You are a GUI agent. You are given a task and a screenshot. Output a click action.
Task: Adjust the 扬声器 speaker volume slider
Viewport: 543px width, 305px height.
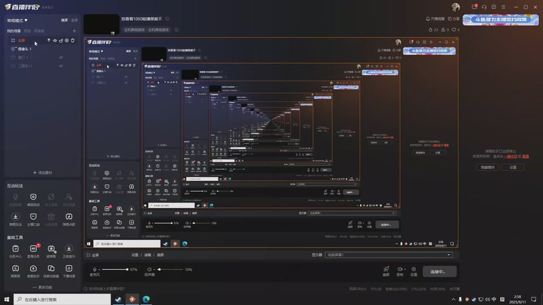click(x=170, y=269)
